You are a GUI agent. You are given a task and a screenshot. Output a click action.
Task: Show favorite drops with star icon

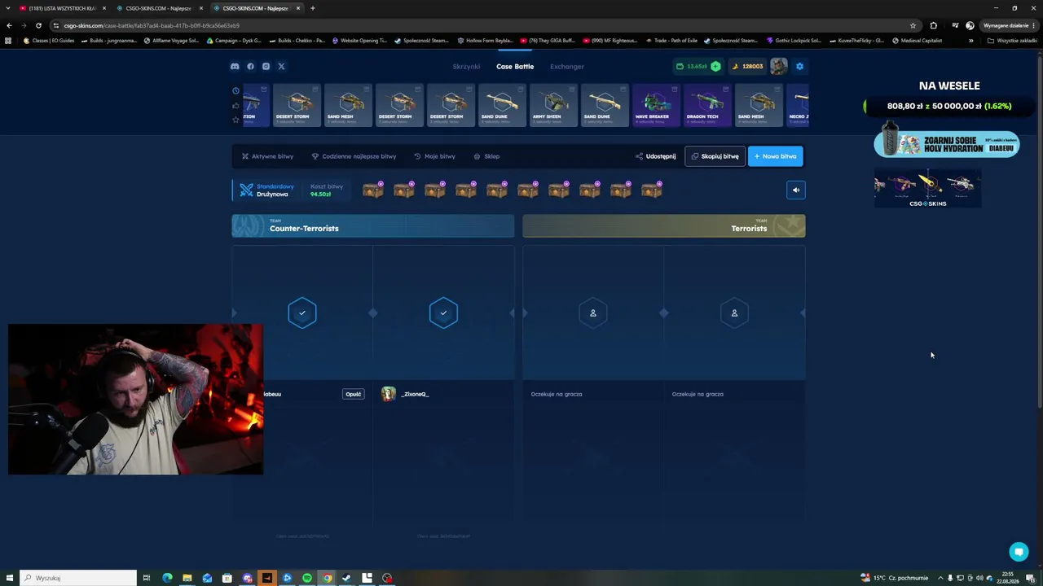pos(235,120)
